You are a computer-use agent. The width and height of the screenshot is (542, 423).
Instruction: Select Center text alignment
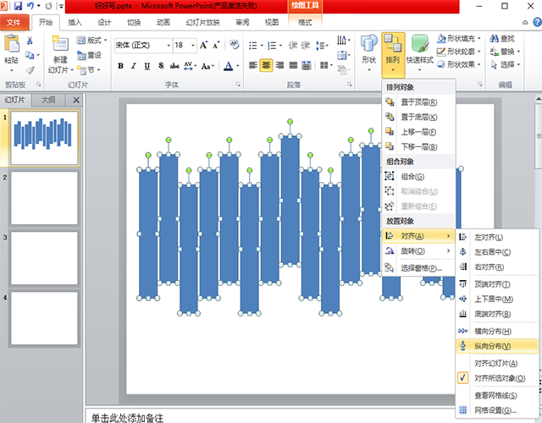point(266,65)
